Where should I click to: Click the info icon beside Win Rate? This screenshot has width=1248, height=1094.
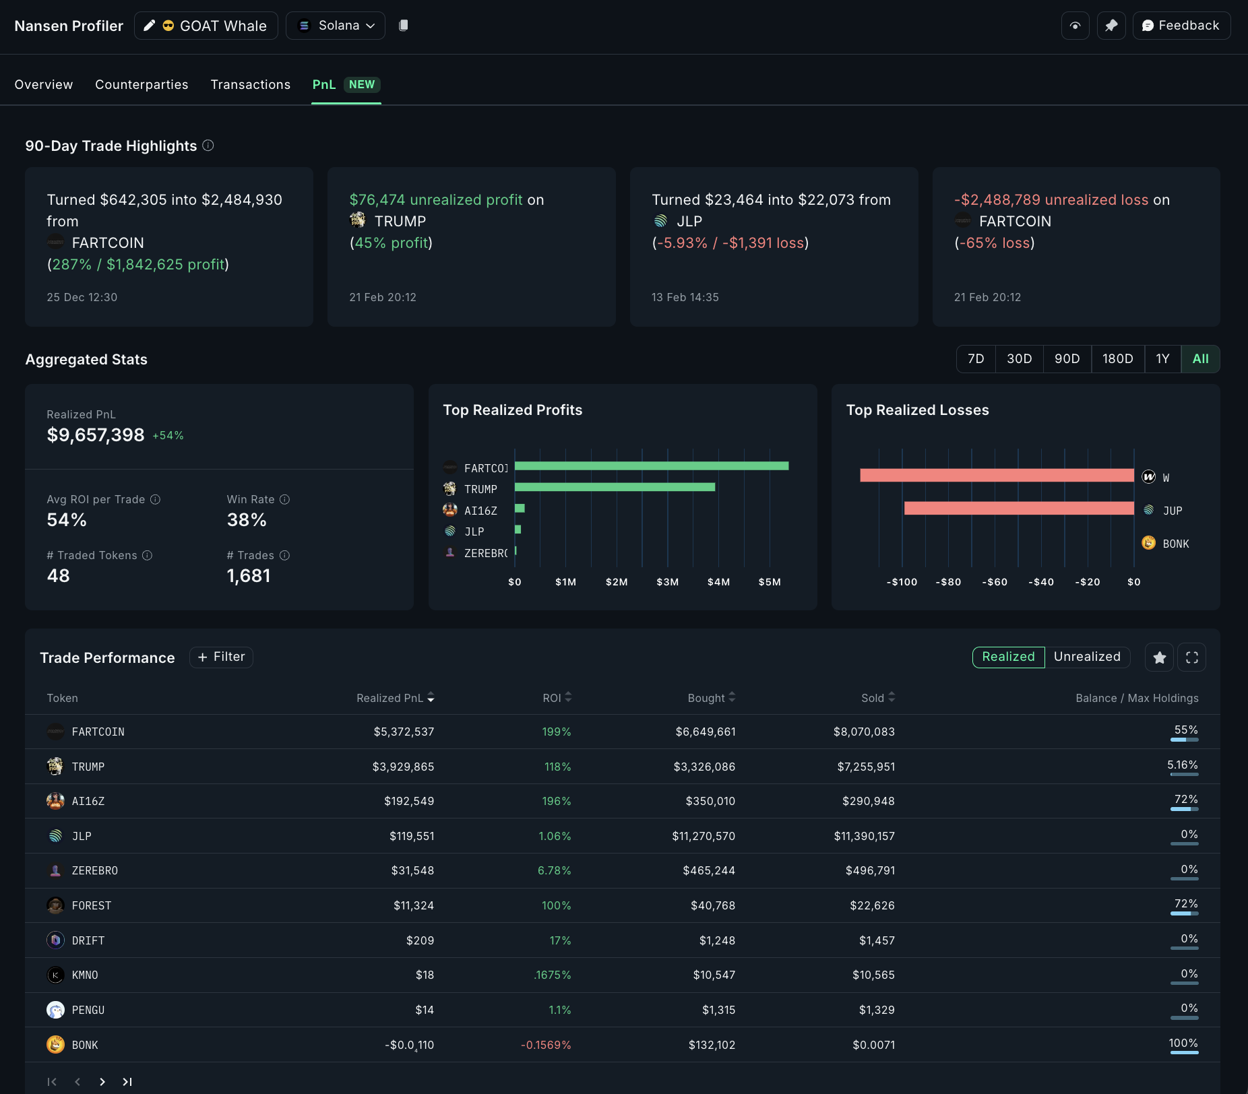coord(284,499)
